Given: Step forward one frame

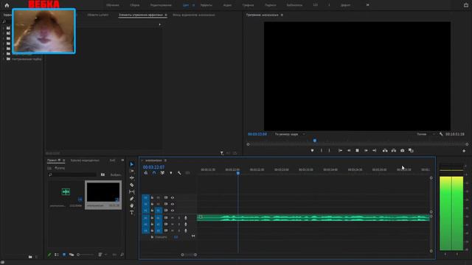Looking at the screenshot, I should pos(366,150).
